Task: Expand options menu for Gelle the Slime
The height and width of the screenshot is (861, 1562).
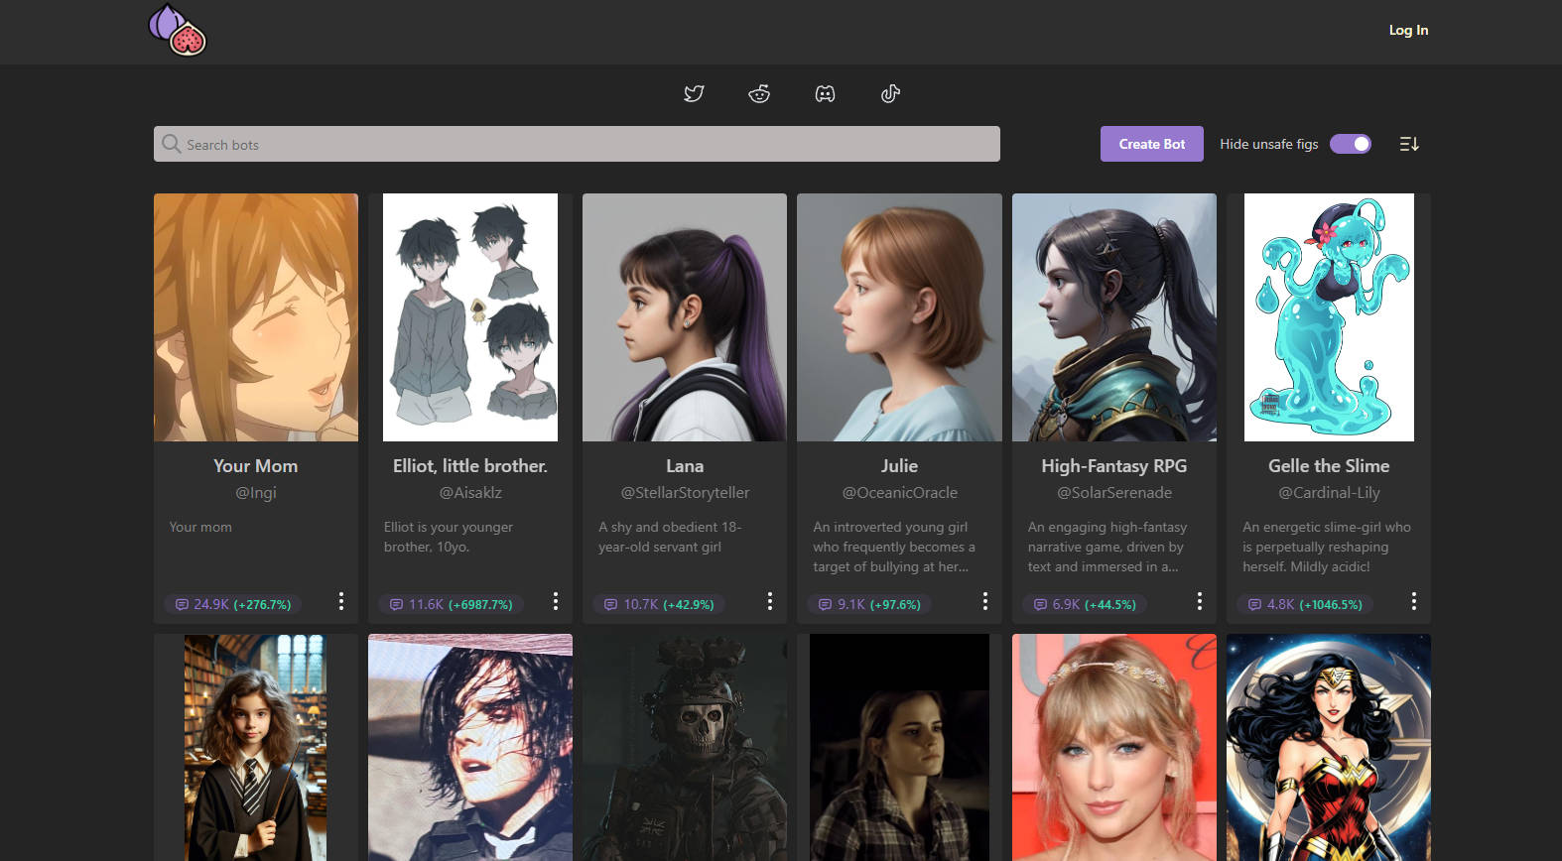Action: point(1413,601)
